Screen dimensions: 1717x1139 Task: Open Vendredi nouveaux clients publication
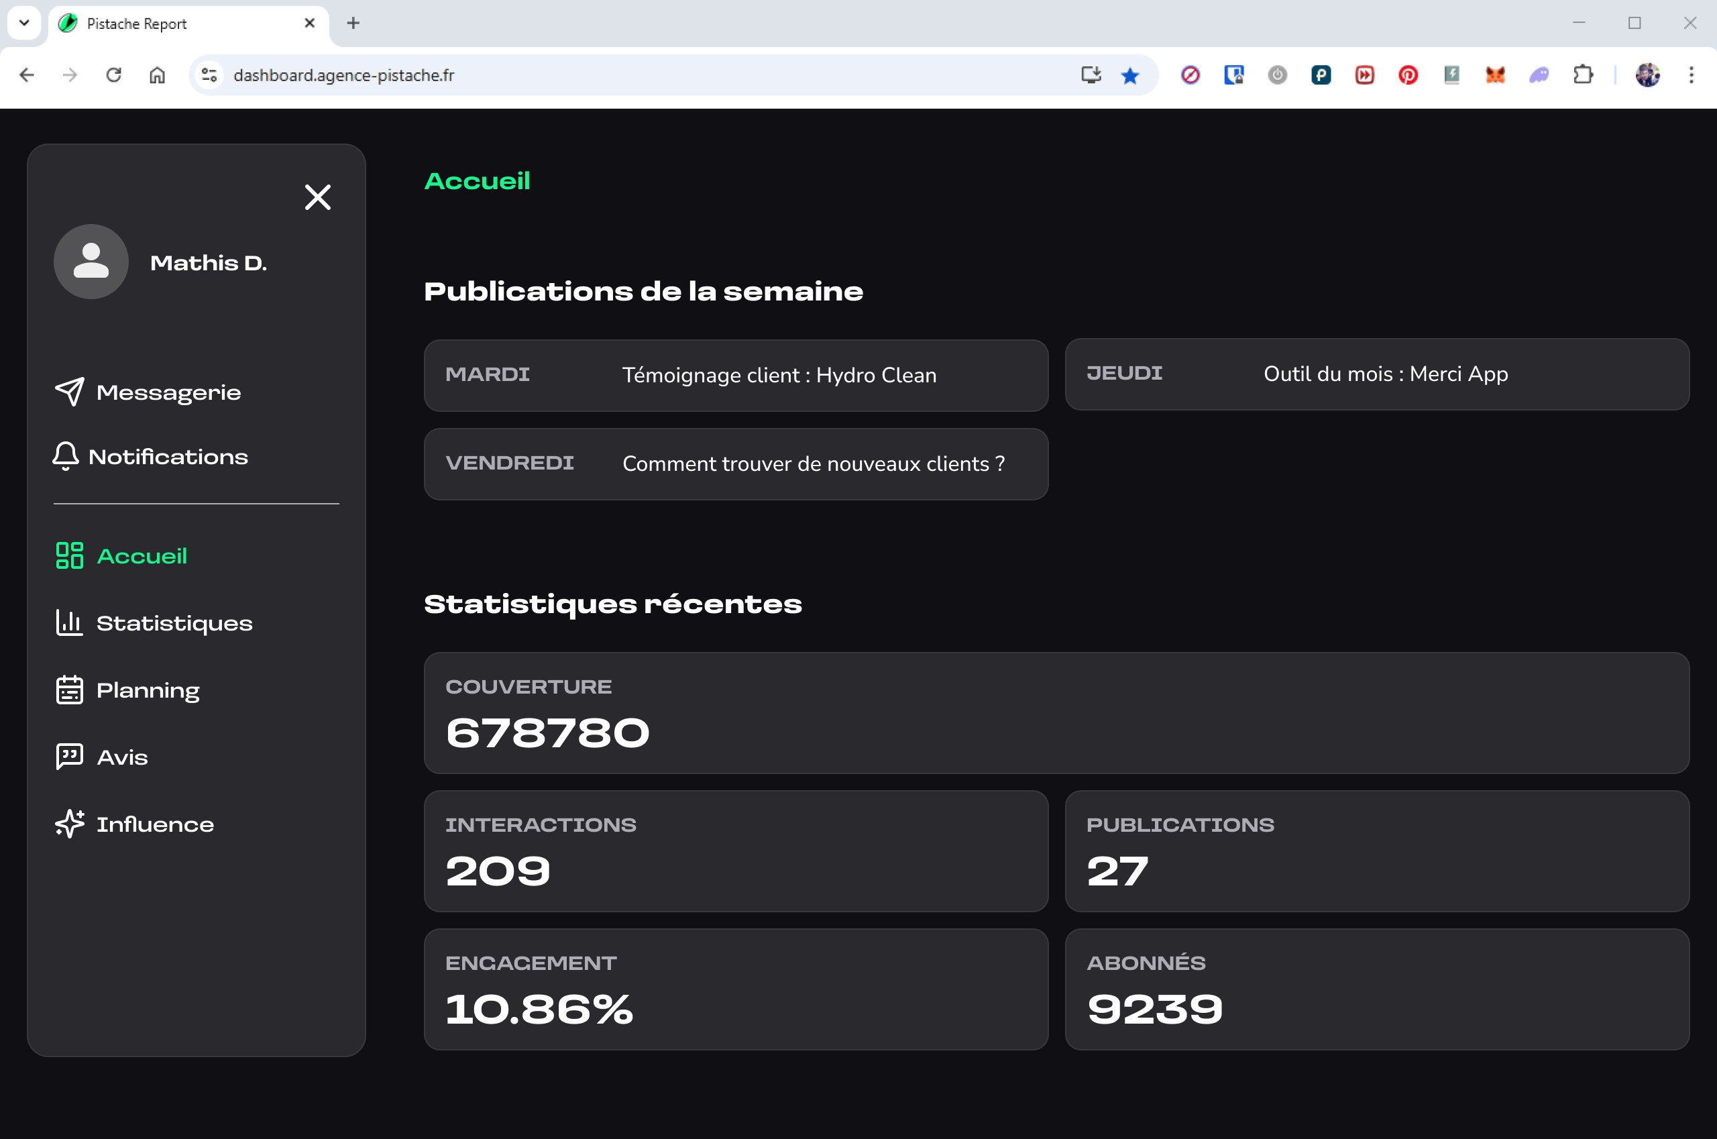(x=736, y=464)
